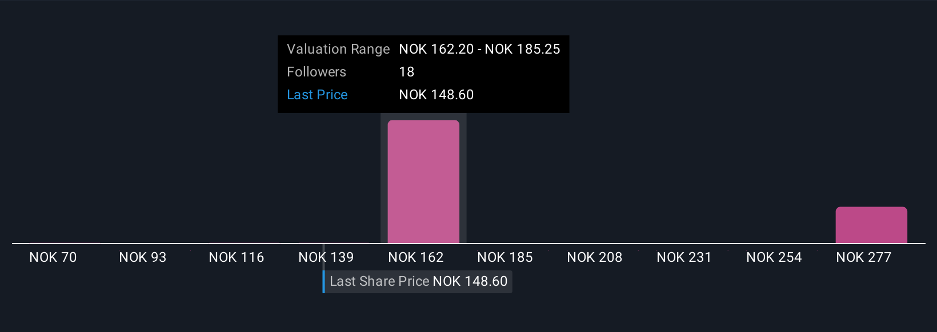Viewport: 937px width, 332px height.
Task: Open the Last Price link in tooltip
Action: tap(317, 95)
